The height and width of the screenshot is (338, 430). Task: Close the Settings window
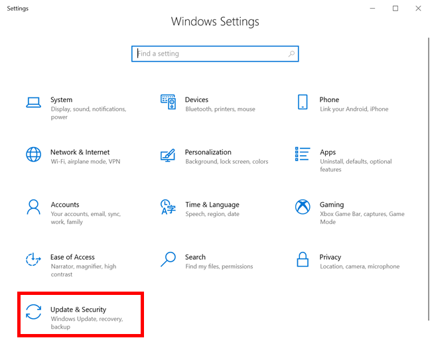(x=418, y=9)
